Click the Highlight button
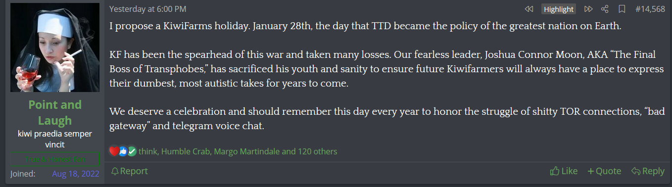Screen dimensions: 672x187 tap(559, 9)
